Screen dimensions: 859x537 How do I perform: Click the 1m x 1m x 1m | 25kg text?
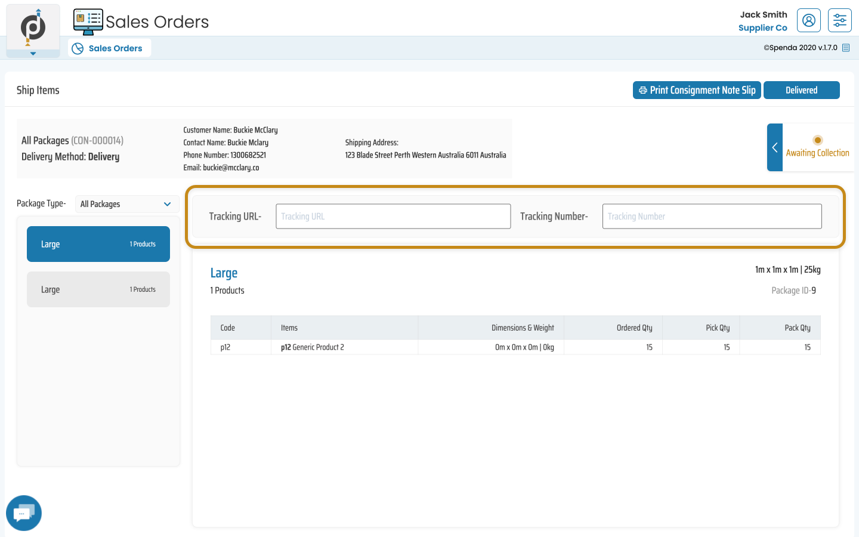tap(788, 270)
